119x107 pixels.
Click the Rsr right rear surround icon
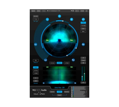click(73, 60)
